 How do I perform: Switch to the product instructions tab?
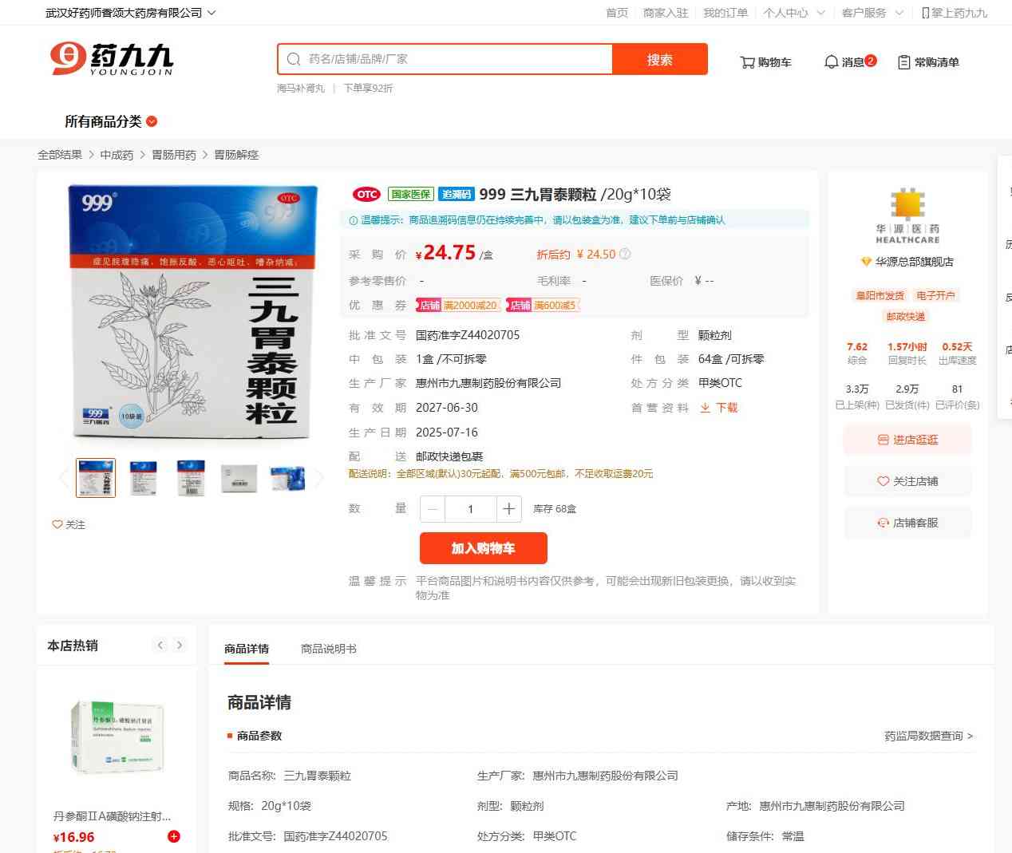point(328,649)
